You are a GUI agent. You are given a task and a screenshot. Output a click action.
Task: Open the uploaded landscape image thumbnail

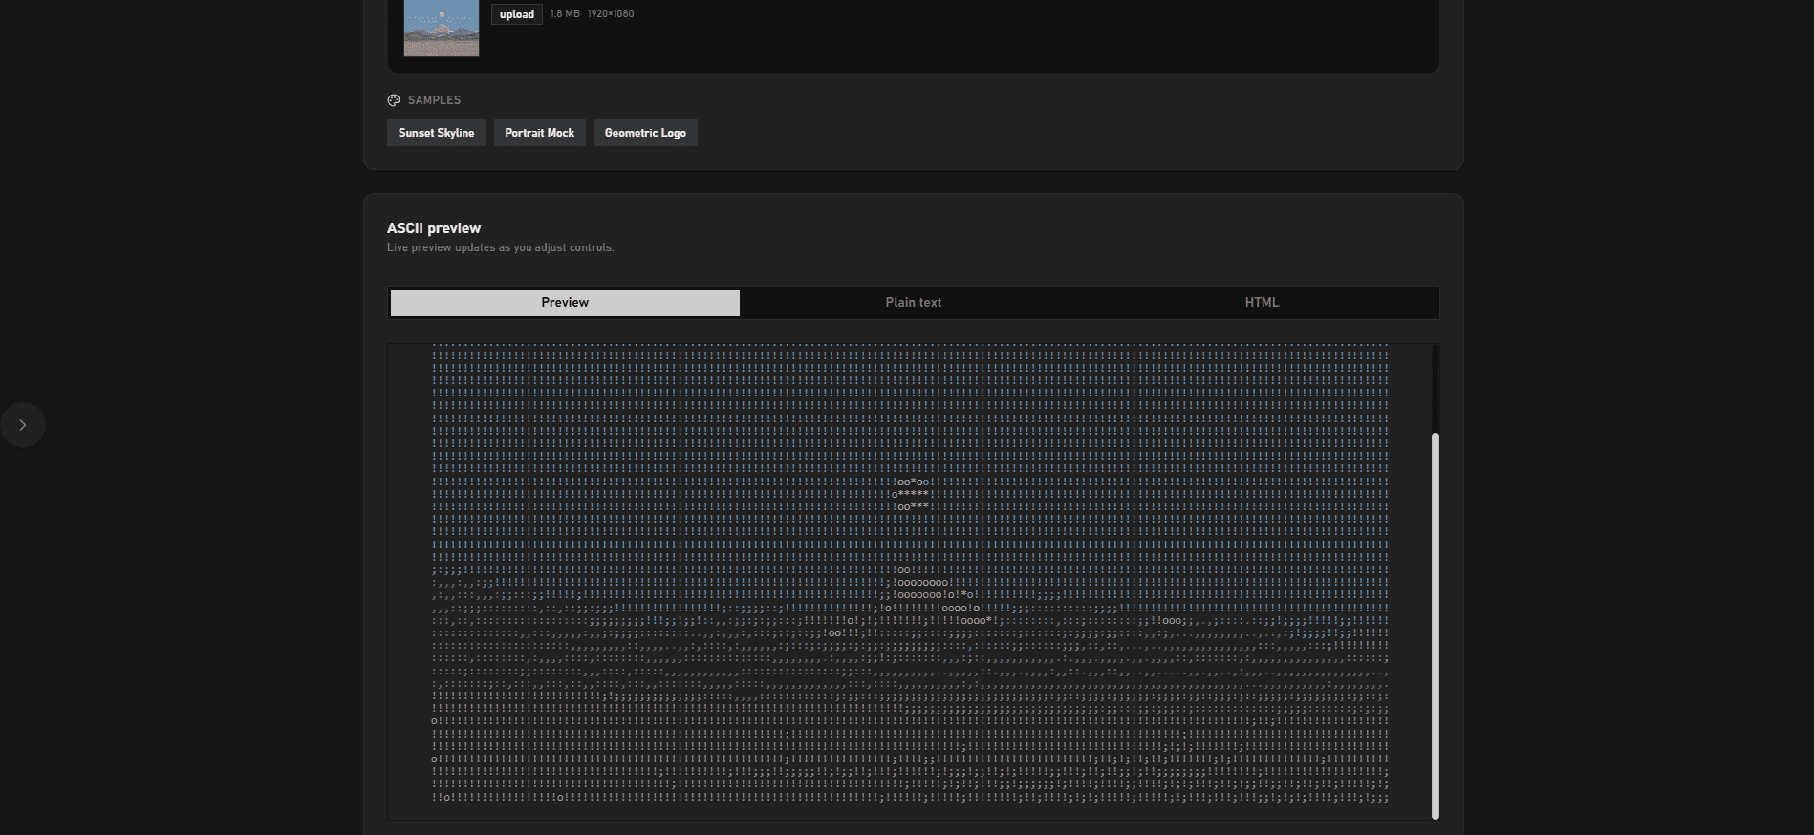pyautogui.click(x=442, y=29)
